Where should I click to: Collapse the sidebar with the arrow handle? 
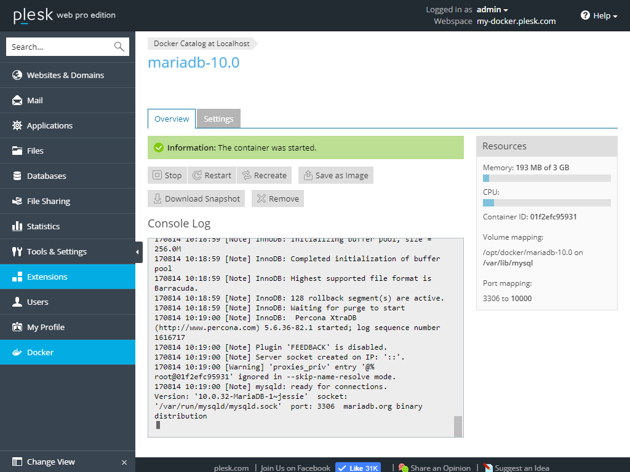coord(138,252)
